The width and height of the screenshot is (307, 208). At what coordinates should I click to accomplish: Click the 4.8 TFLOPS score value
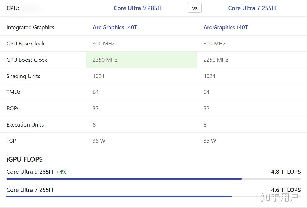[x=286, y=172]
